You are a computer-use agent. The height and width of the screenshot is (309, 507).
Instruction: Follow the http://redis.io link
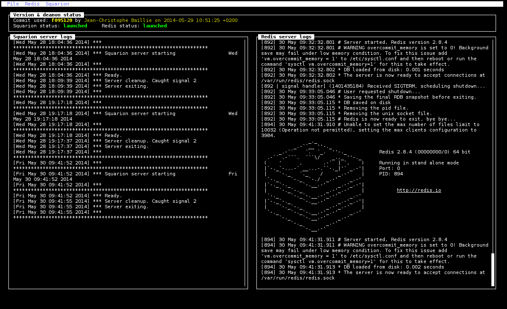418,190
